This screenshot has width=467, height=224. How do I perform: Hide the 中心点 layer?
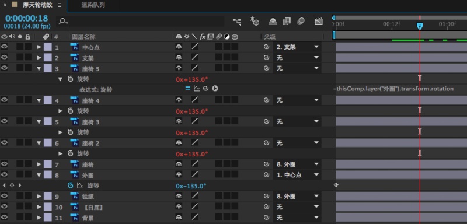tap(4, 47)
